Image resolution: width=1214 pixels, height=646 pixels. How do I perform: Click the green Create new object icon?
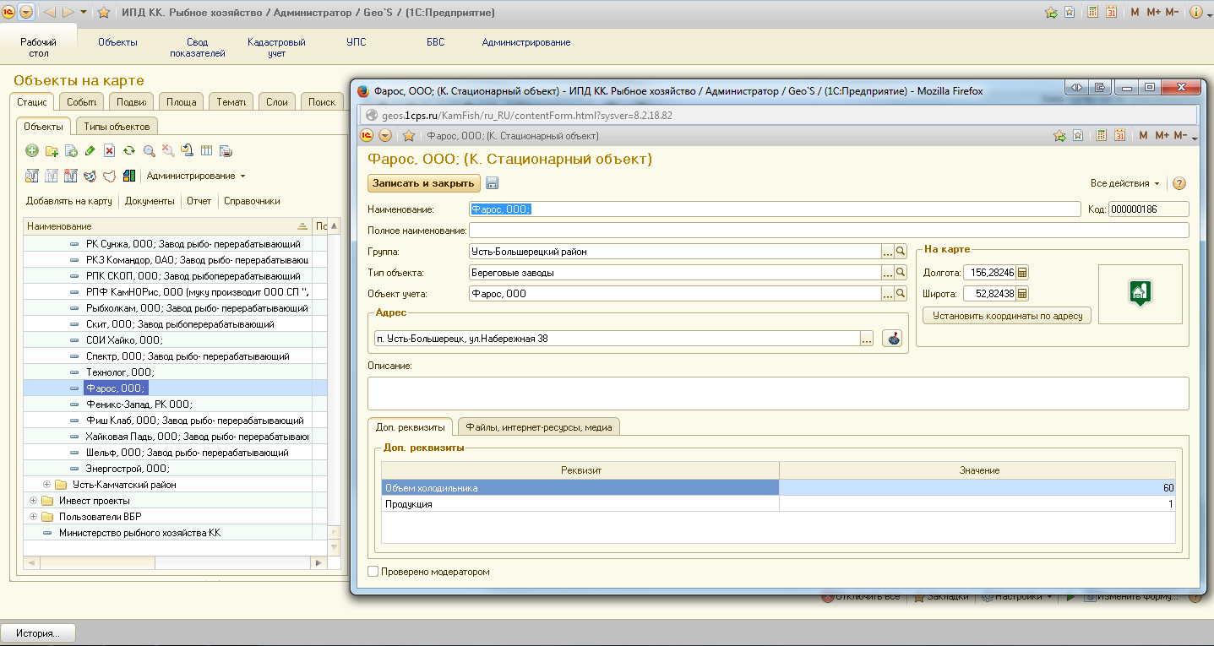pyautogui.click(x=32, y=151)
